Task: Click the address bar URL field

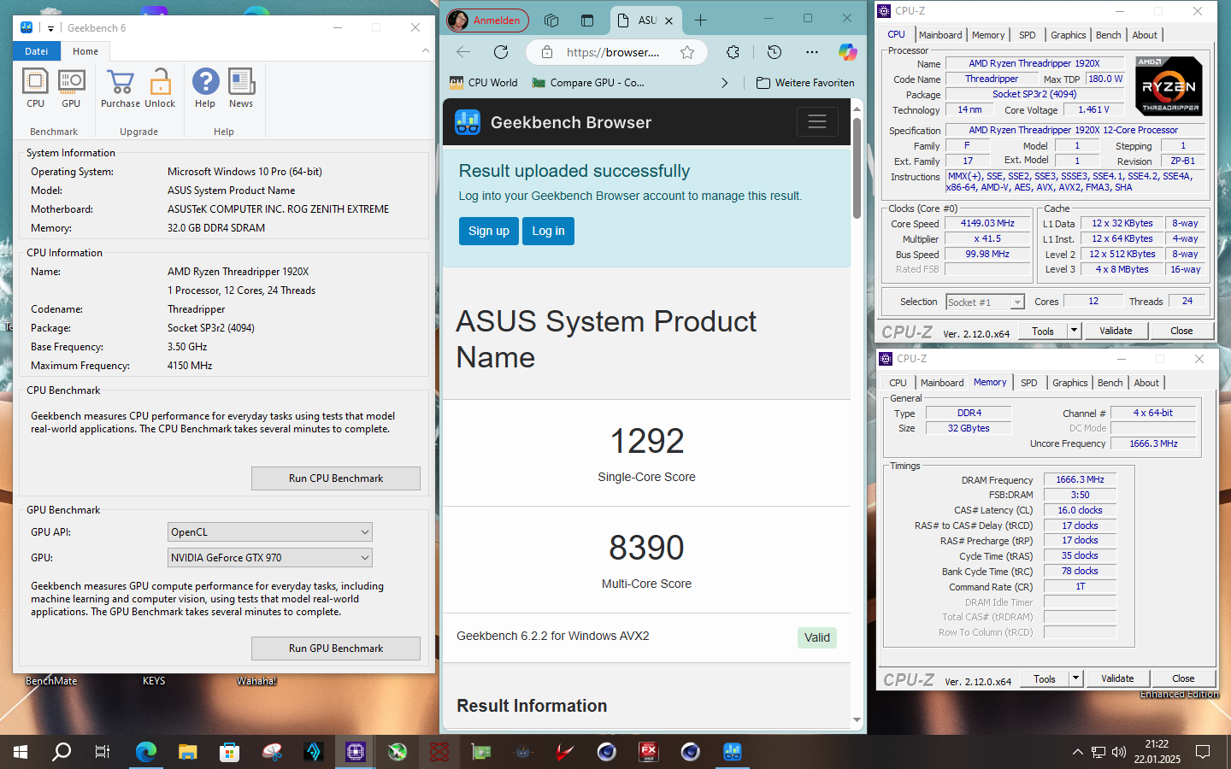Action: click(612, 52)
